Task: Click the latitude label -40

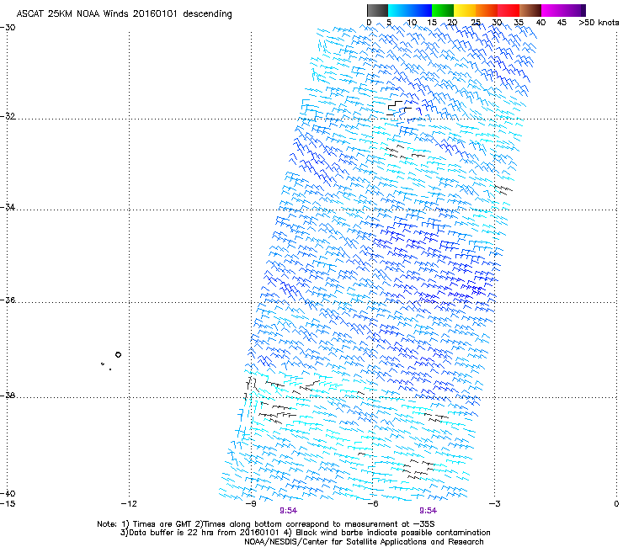Action: click(8, 493)
